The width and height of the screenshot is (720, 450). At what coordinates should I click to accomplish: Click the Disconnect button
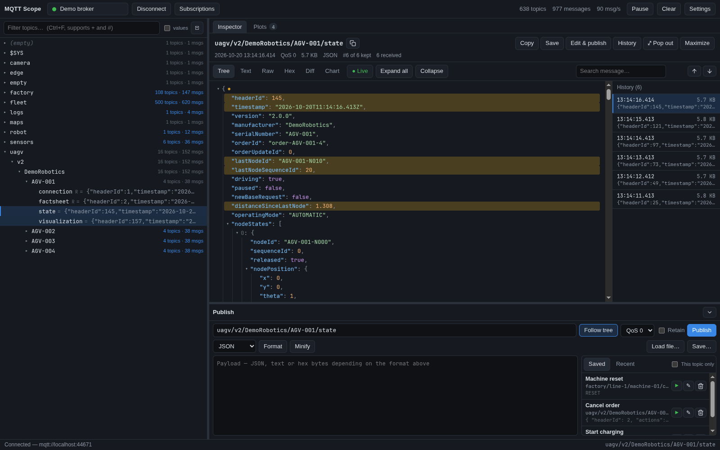pyautogui.click(x=151, y=9)
